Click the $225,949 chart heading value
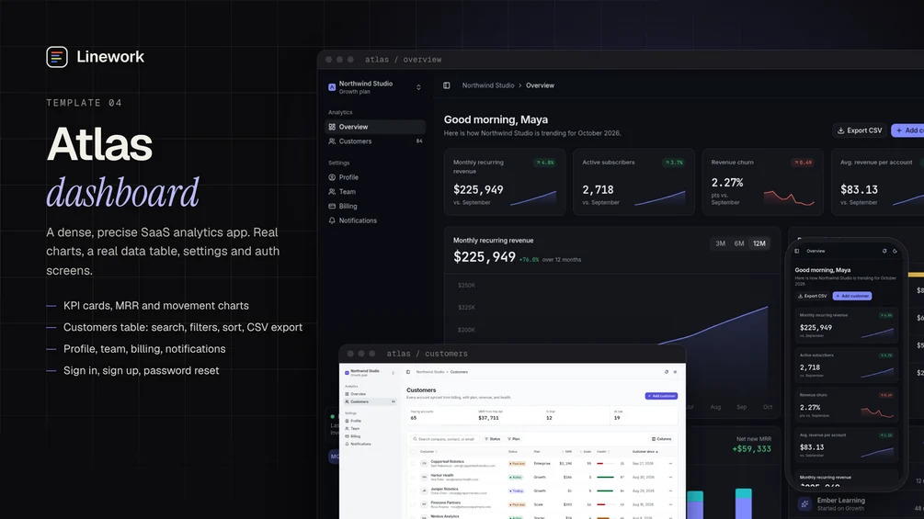Screen dimensions: 924x519 485,257
